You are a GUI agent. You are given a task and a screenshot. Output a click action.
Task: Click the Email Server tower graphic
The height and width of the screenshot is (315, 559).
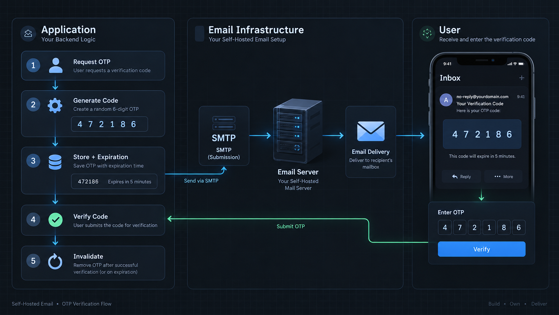pos(298,131)
